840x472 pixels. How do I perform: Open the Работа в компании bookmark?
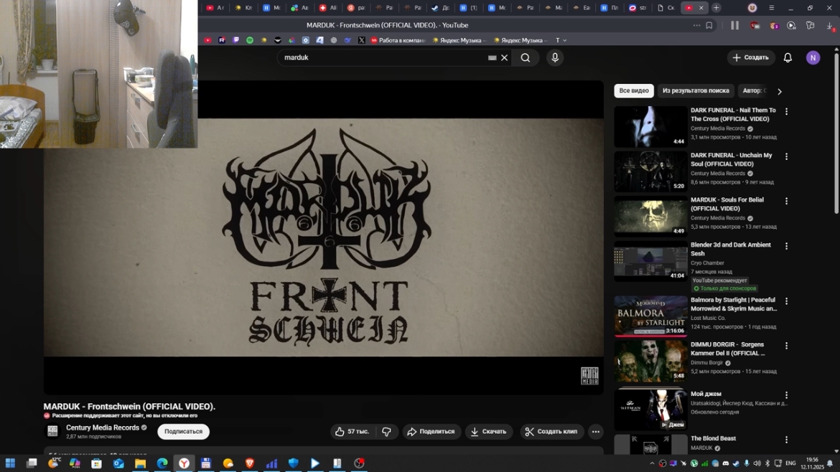point(398,40)
